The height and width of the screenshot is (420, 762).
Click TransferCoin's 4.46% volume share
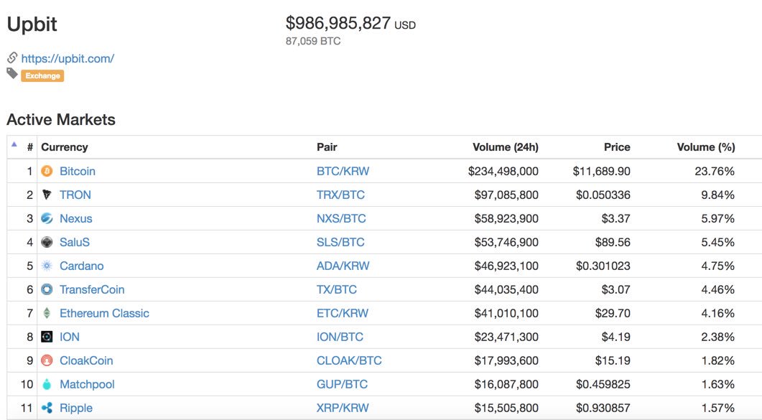(x=717, y=289)
